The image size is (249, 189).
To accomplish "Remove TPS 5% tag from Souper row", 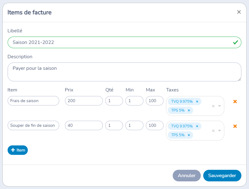I will tap(189, 135).
